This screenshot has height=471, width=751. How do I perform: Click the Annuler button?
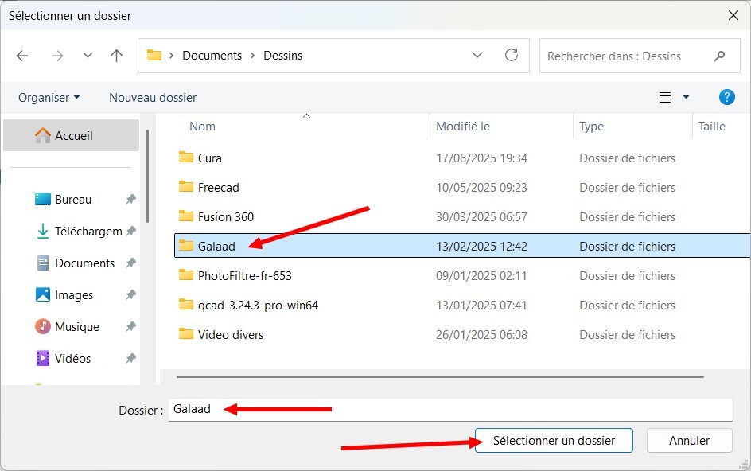pyautogui.click(x=689, y=440)
